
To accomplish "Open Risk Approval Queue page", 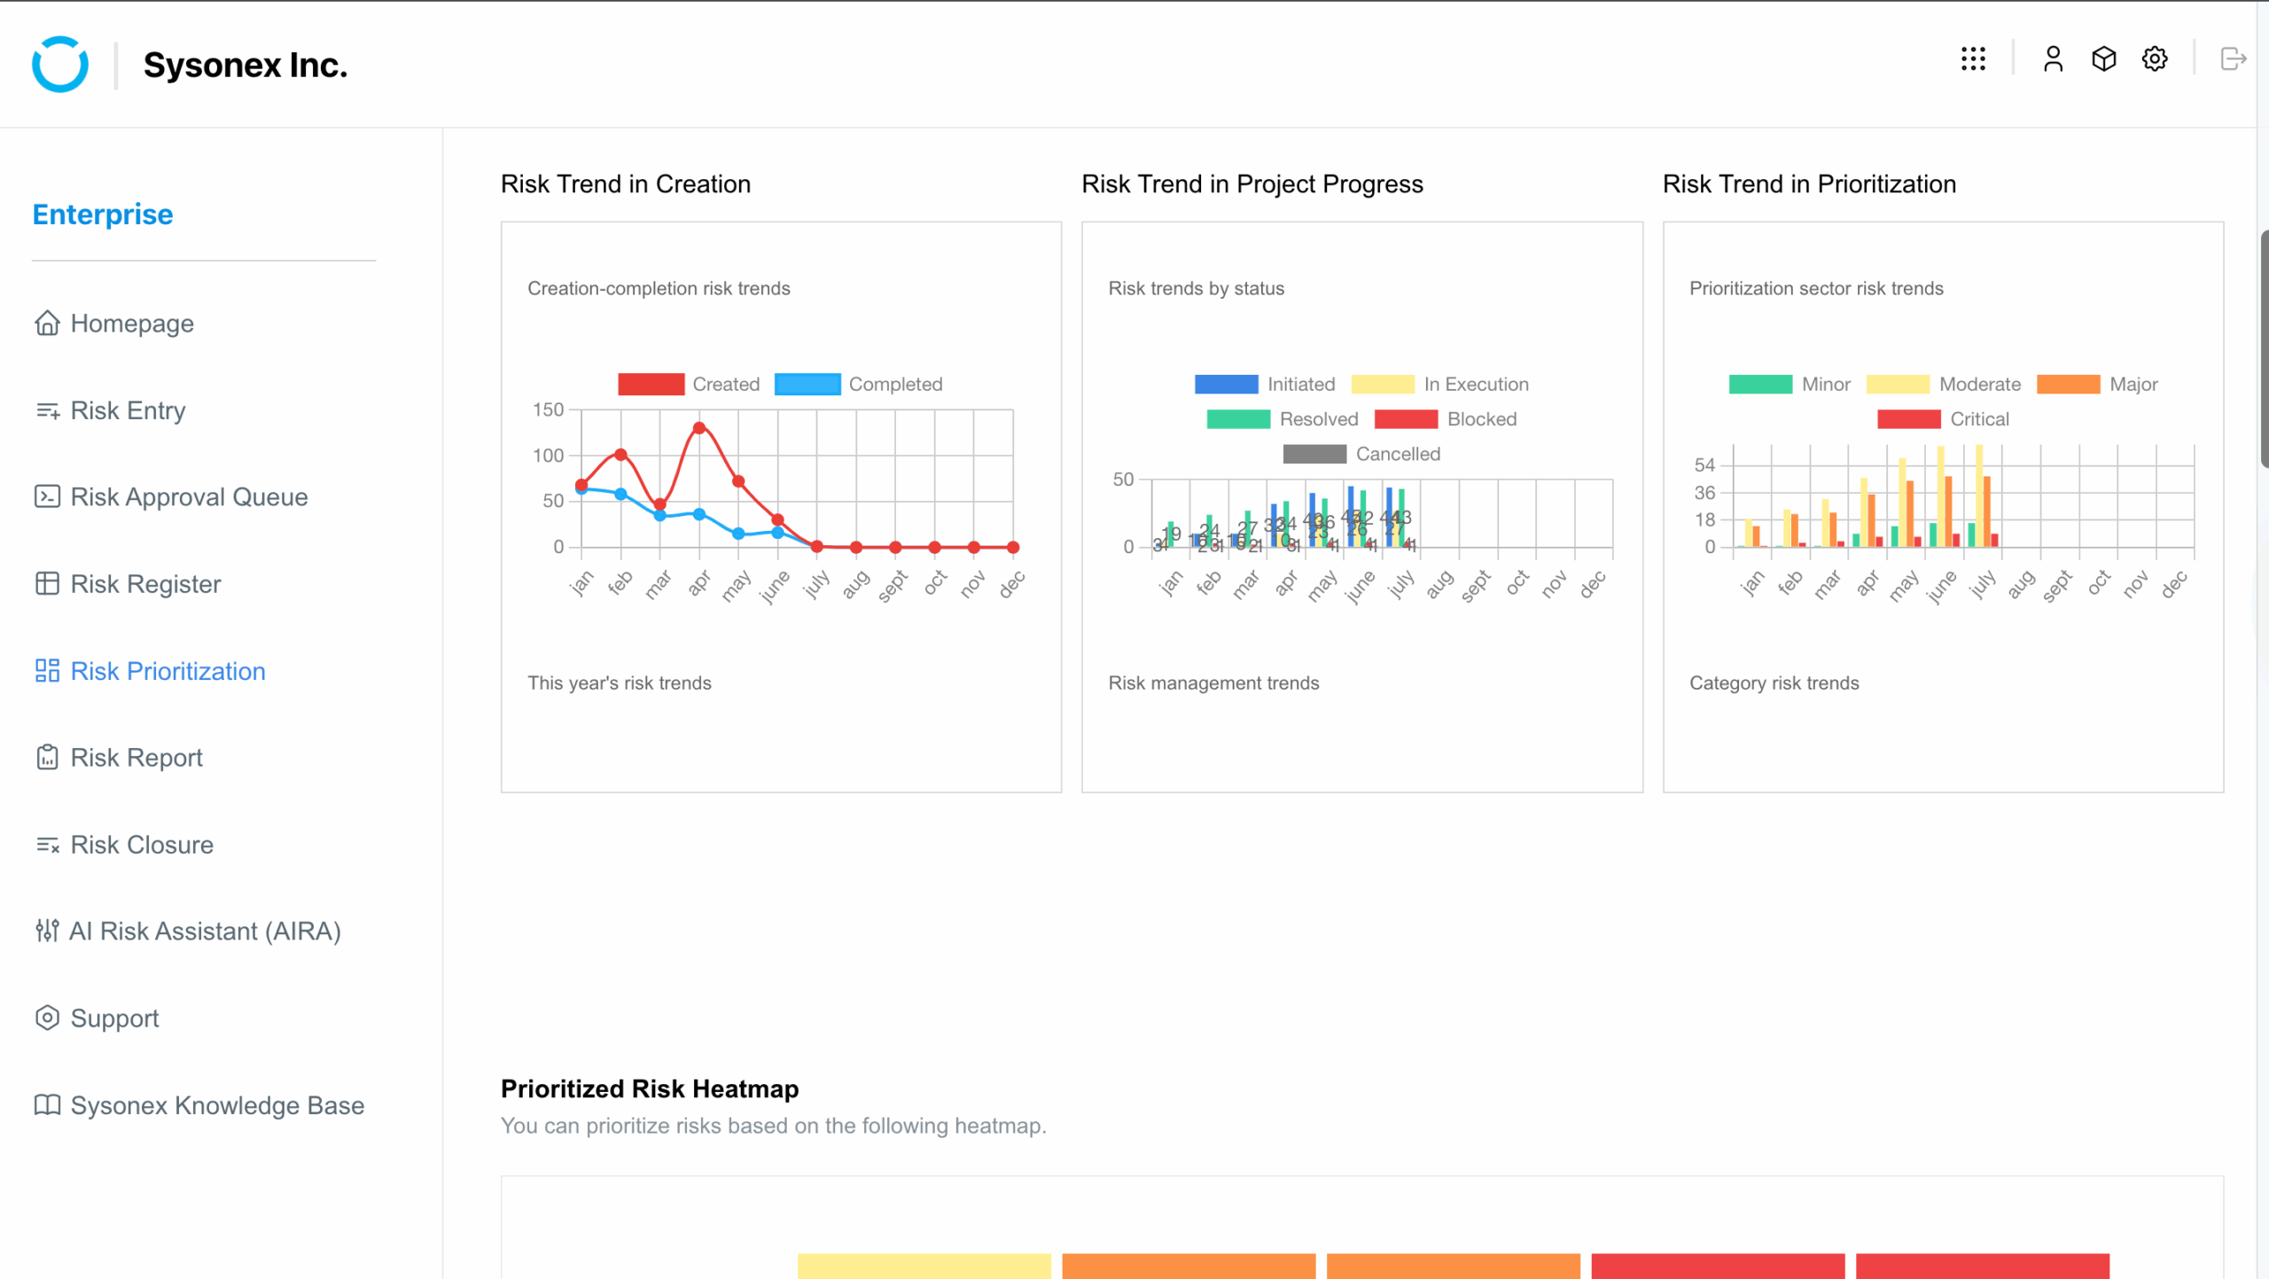I will coord(189,497).
